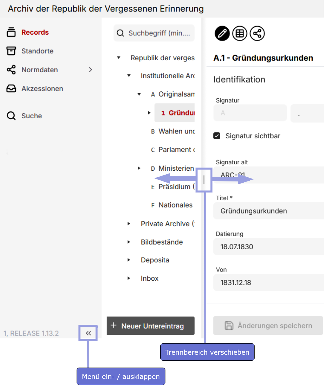
Task: Open the Standorte menu item
Action: click(x=37, y=51)
